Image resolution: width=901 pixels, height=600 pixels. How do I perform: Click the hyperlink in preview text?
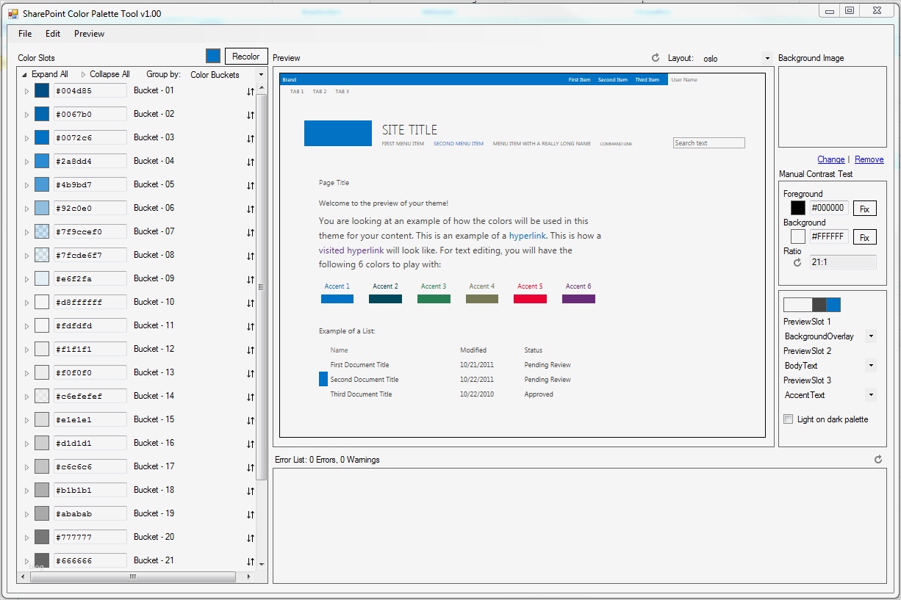click(527, 236)
